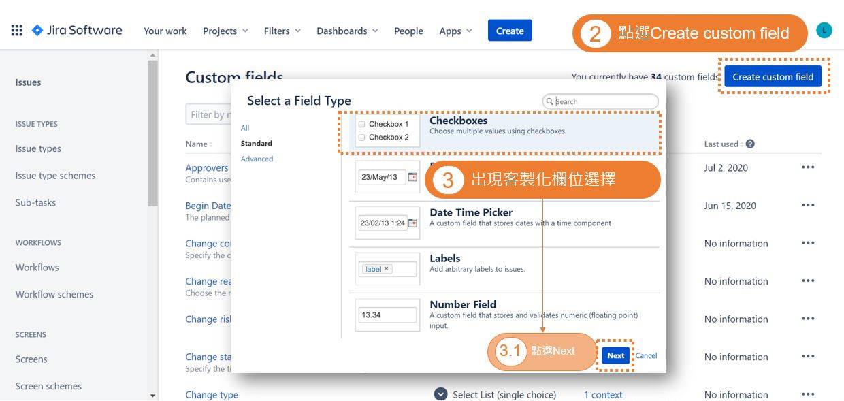Click the sidebar scrollbar down arrow
Image resolution: width=844 pixels, height=401 pixels.
pos(152,396)
